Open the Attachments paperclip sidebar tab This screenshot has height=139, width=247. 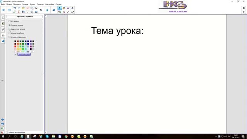coord(3,29)
